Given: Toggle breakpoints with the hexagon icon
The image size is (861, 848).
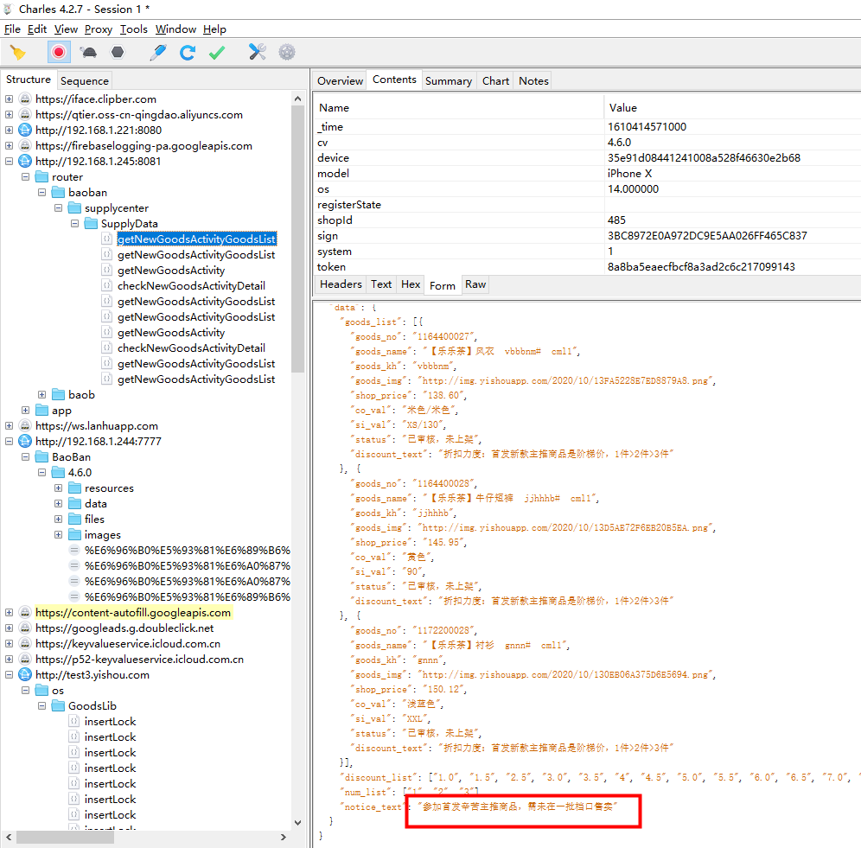Looking at the screenshot, I should pyautogui.click(x=118, y=52).
